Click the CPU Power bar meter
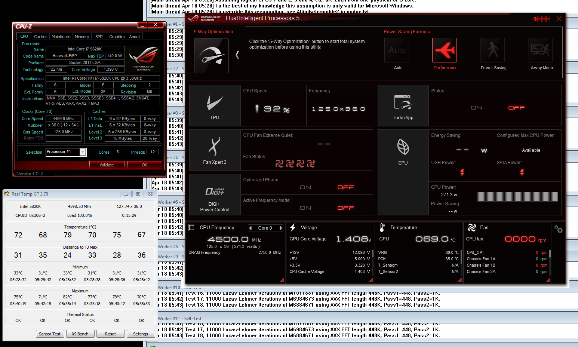 [517, 197]
